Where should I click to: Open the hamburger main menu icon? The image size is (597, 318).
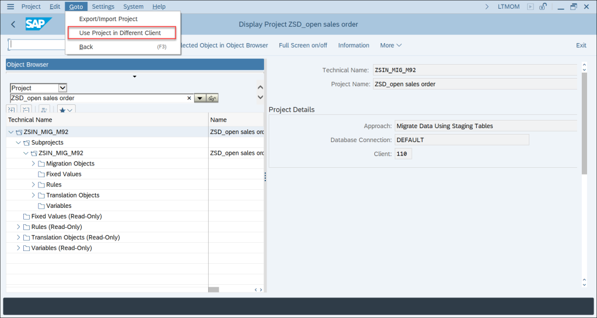pyautogui.click(x=10, y=6)
